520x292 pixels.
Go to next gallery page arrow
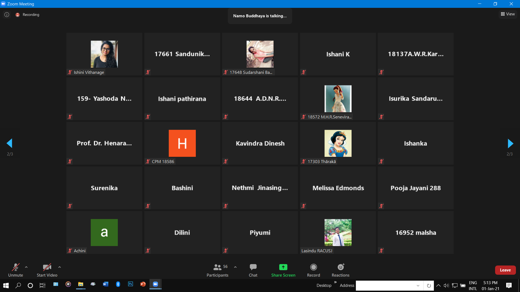(x=510, y=143)
